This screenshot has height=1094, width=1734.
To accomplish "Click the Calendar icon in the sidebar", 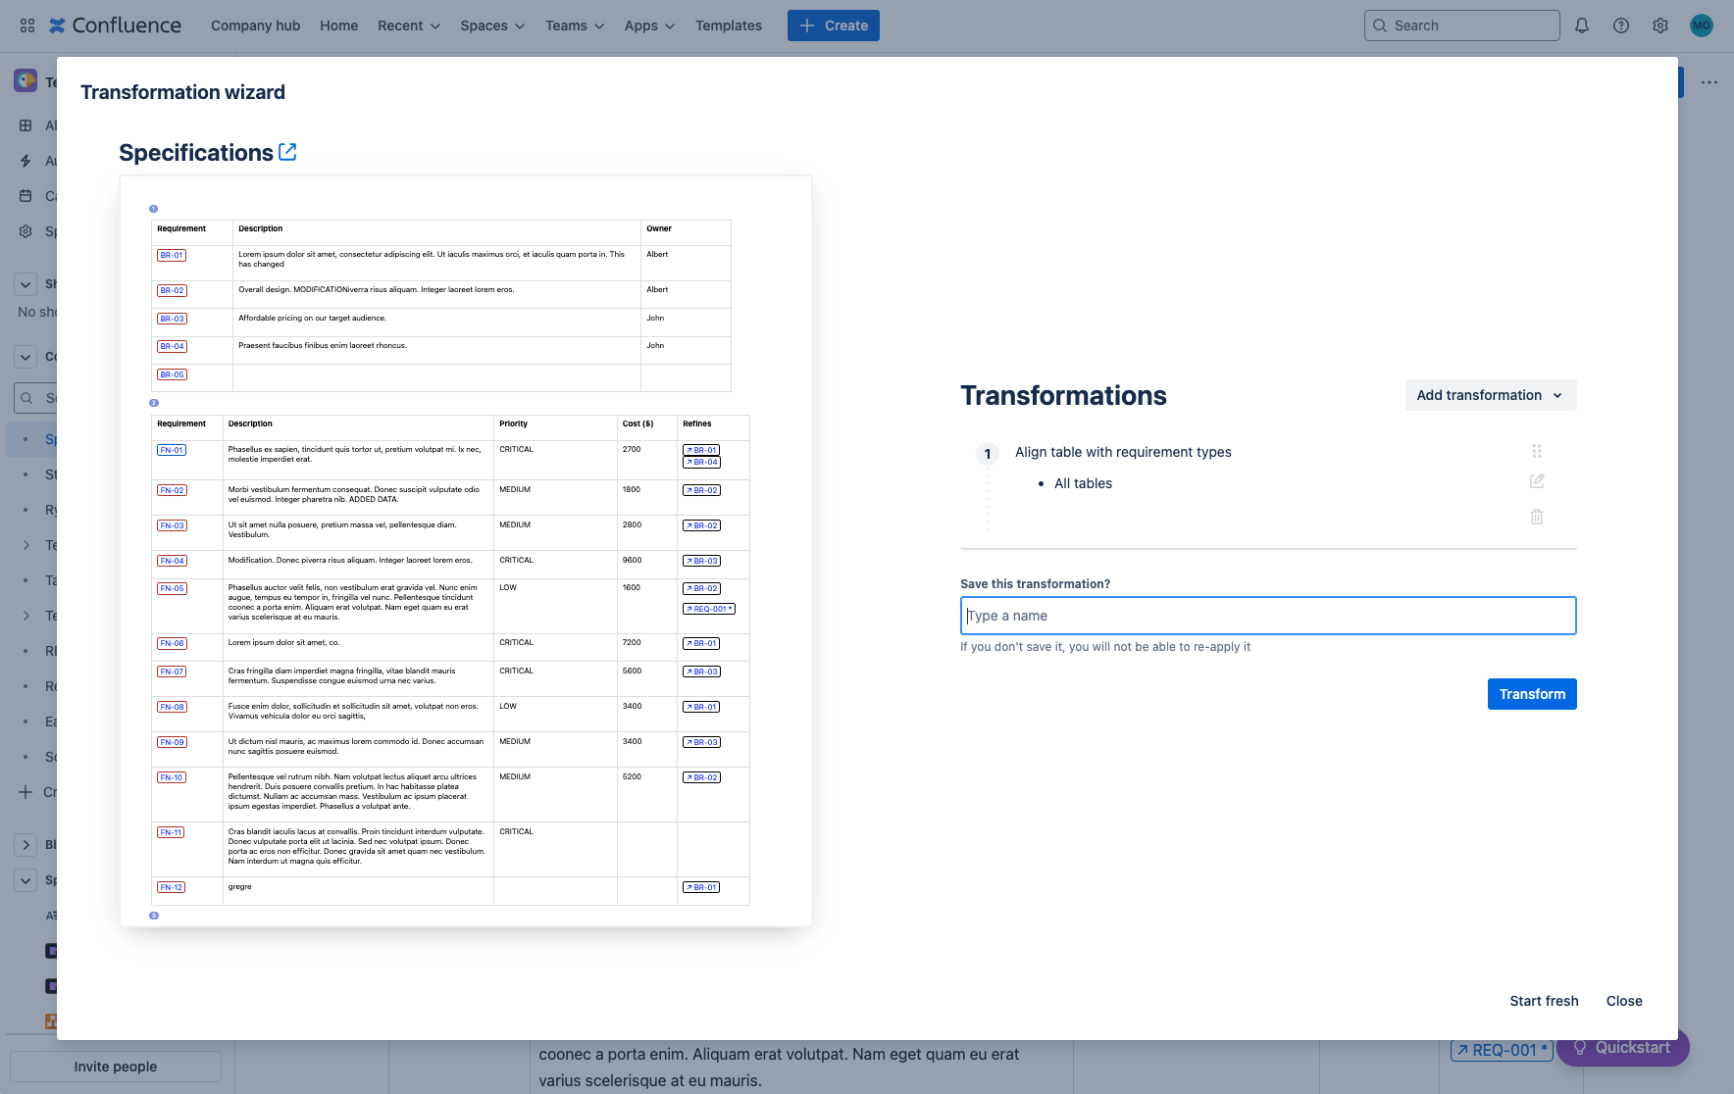I will click(25, 195).
